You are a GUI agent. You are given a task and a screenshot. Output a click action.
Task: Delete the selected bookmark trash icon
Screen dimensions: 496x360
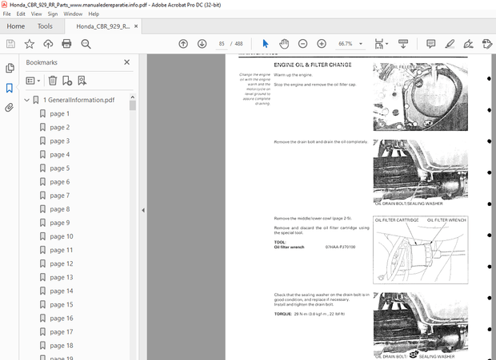53,81
